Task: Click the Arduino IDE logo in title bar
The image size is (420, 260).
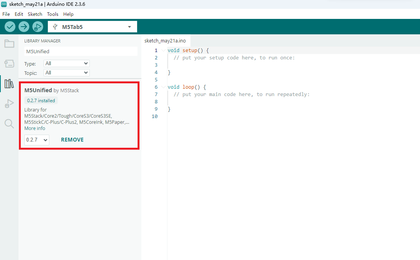Action: click(4, 4)
